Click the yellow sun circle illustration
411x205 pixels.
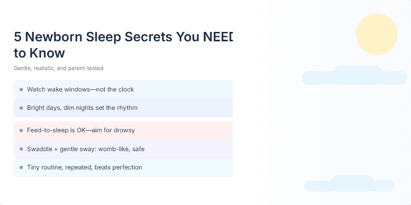tap(376, 35)
